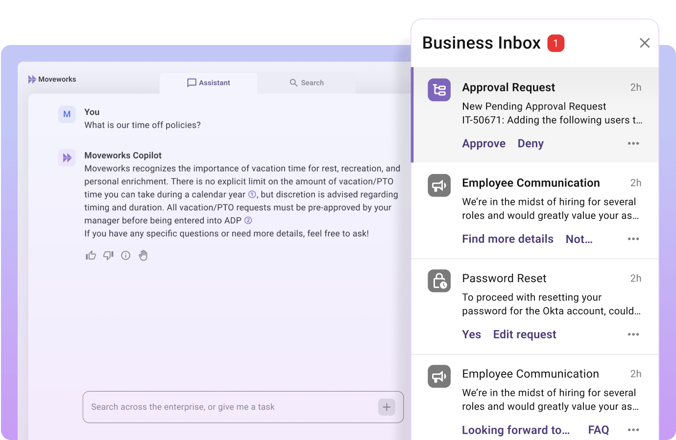Click Edit request for Password Reset
This screenshot has height=440, width=676.
525,334
